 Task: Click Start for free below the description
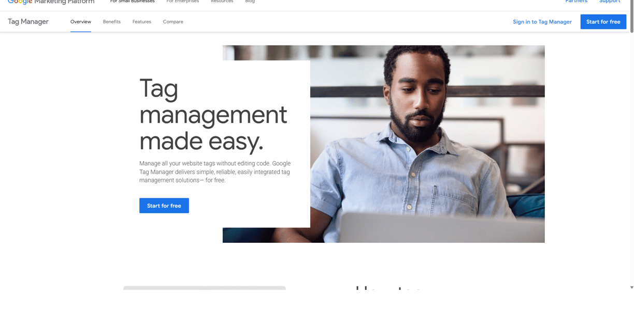pos(164,206)
